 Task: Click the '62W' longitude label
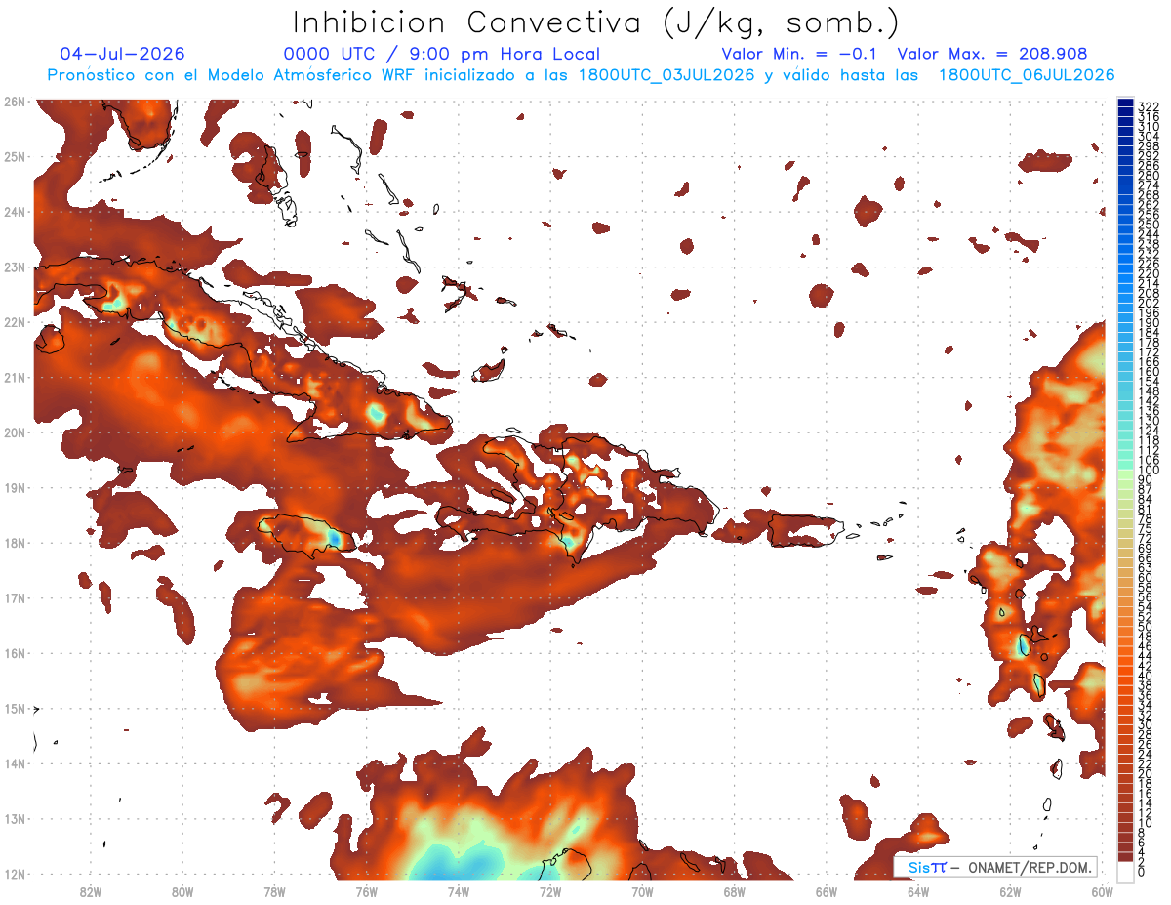click(1010, 891)
